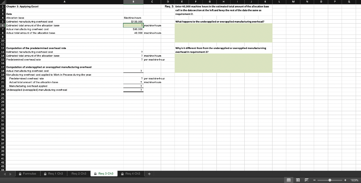This screenshot has height=183, width=361.
Task: Select column C header
Action: click(x=152, y=2)
